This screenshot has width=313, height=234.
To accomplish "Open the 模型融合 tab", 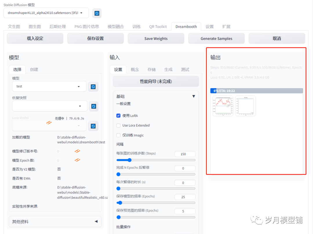I will [x=116, y=27].
